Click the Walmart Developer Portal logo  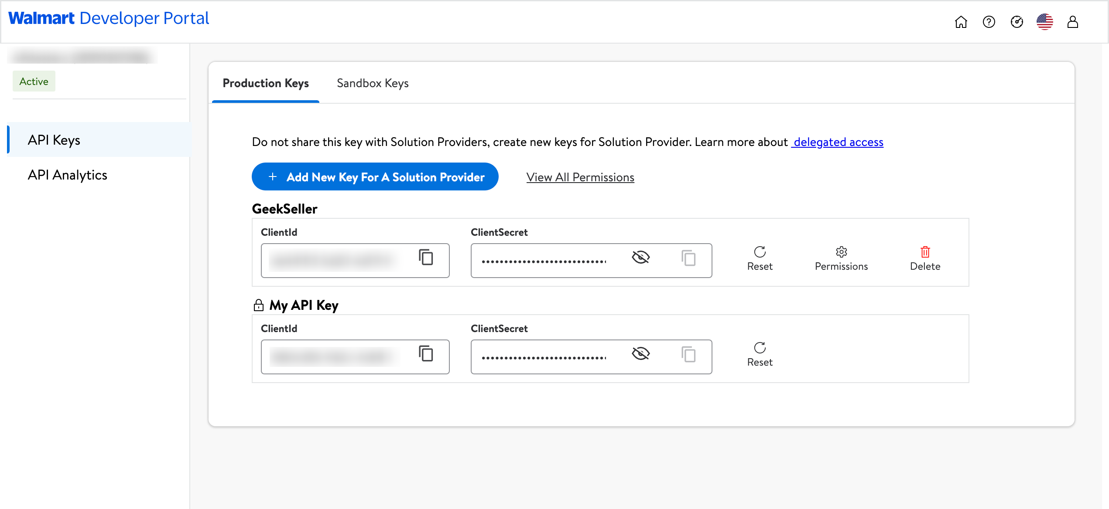[x=109, y=18]
